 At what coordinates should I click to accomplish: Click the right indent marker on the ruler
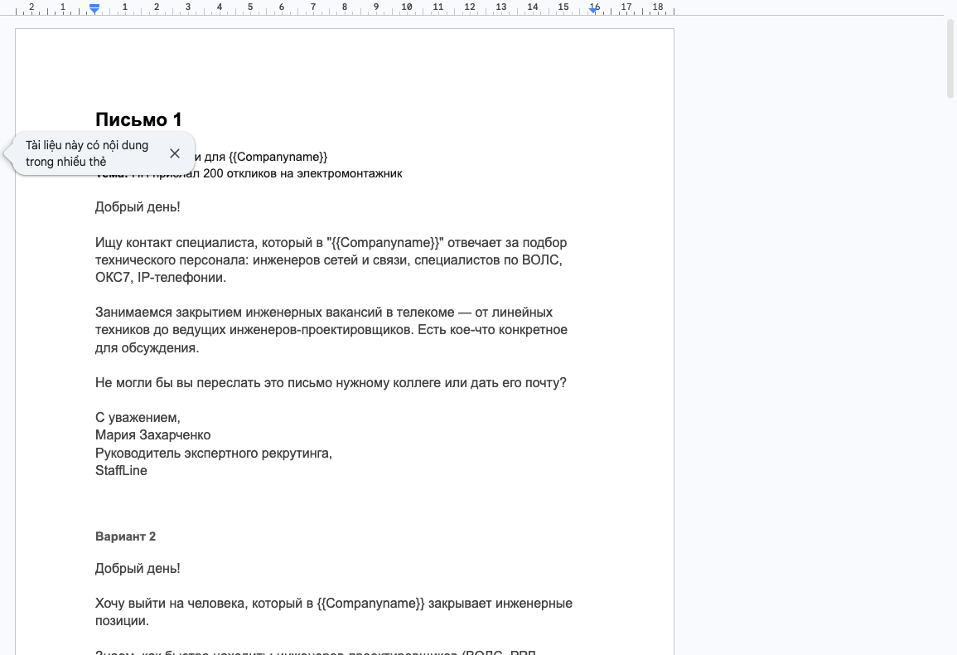(x=593, y=10)
